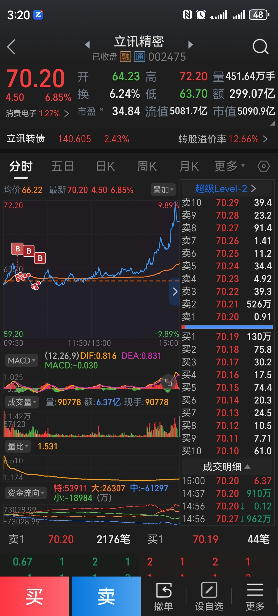Tap the alarm icon in status bar
This screenshot has height=616, width=278.
201,15
